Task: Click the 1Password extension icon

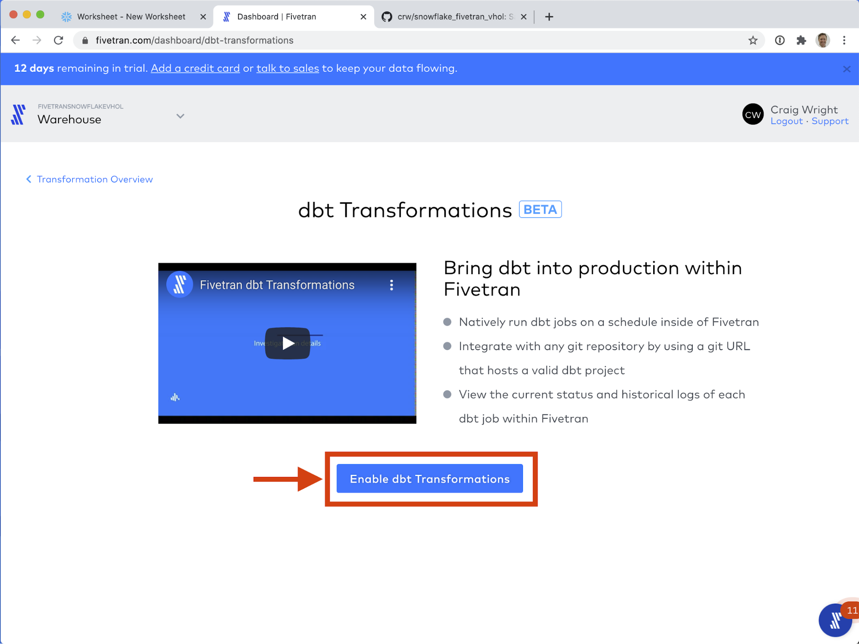Action: 780,40
